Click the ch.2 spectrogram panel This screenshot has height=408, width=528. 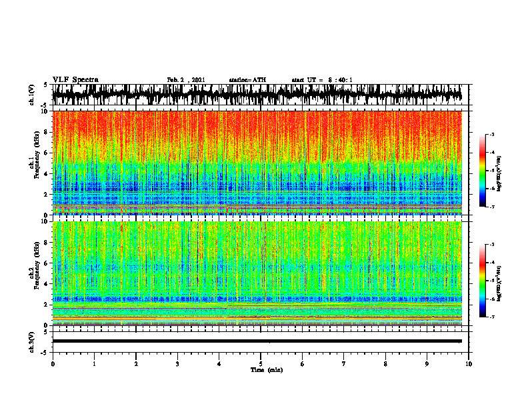(x=257, y=273)
